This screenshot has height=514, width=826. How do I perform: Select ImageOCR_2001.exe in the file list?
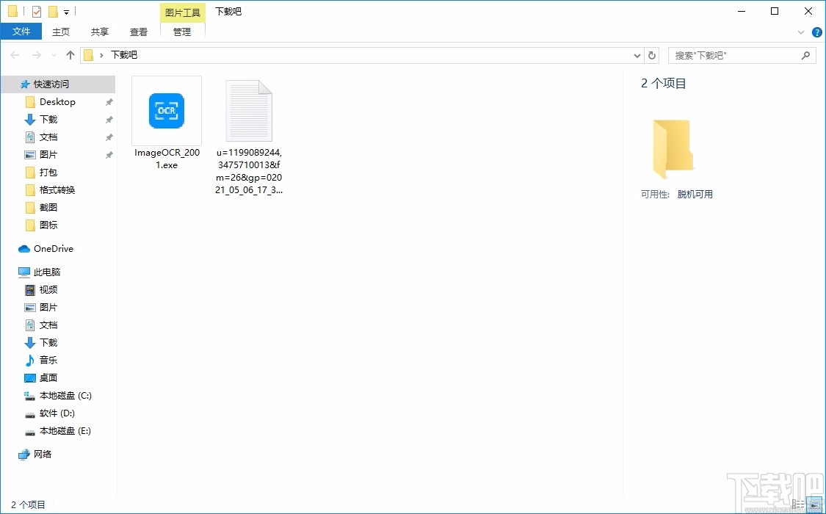coord(166,110)
